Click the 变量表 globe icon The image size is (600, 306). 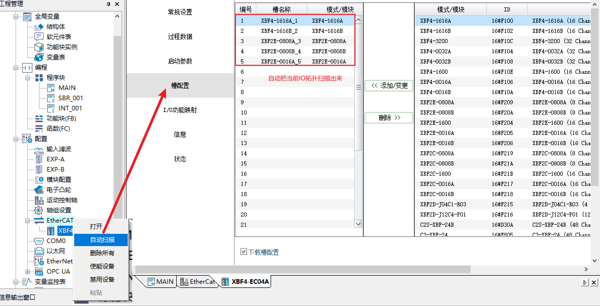point(39,57)
